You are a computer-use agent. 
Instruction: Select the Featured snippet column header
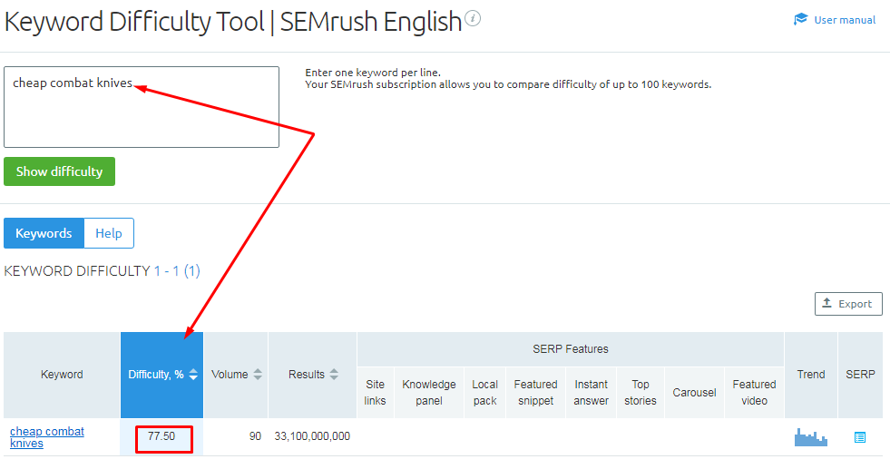[x=536, y=393]
